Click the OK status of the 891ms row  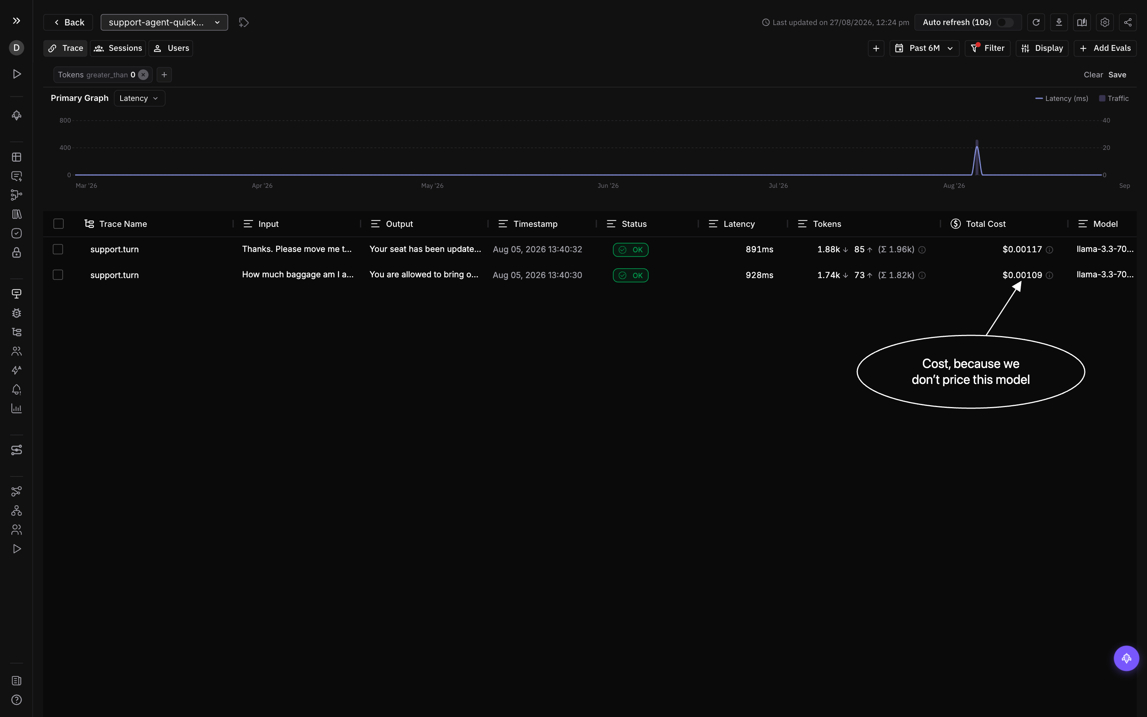(630, 250)
